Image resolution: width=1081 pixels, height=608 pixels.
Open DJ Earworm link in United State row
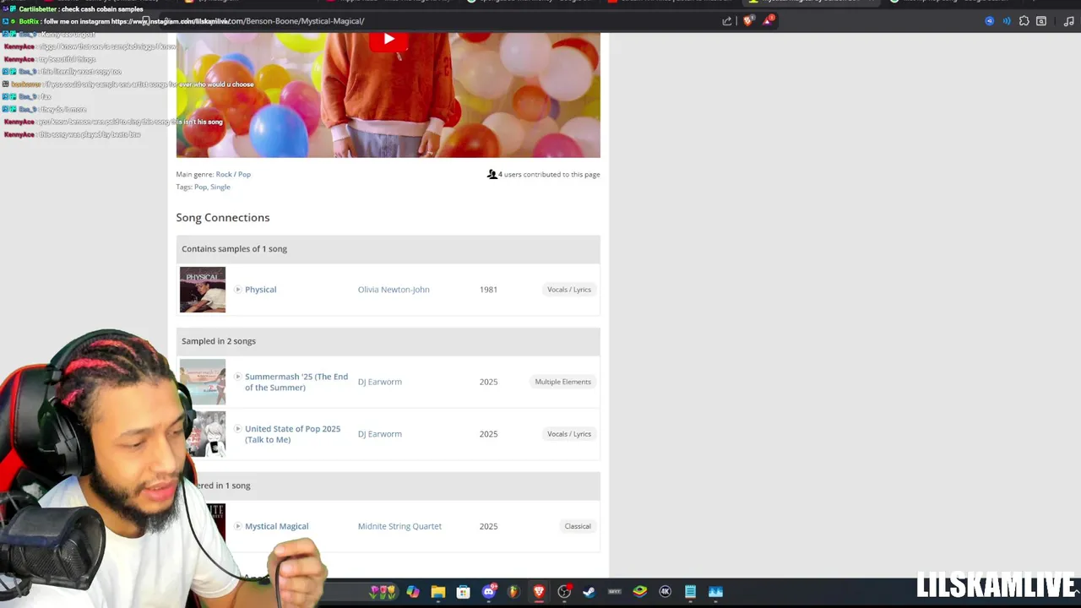coord(380,434)
